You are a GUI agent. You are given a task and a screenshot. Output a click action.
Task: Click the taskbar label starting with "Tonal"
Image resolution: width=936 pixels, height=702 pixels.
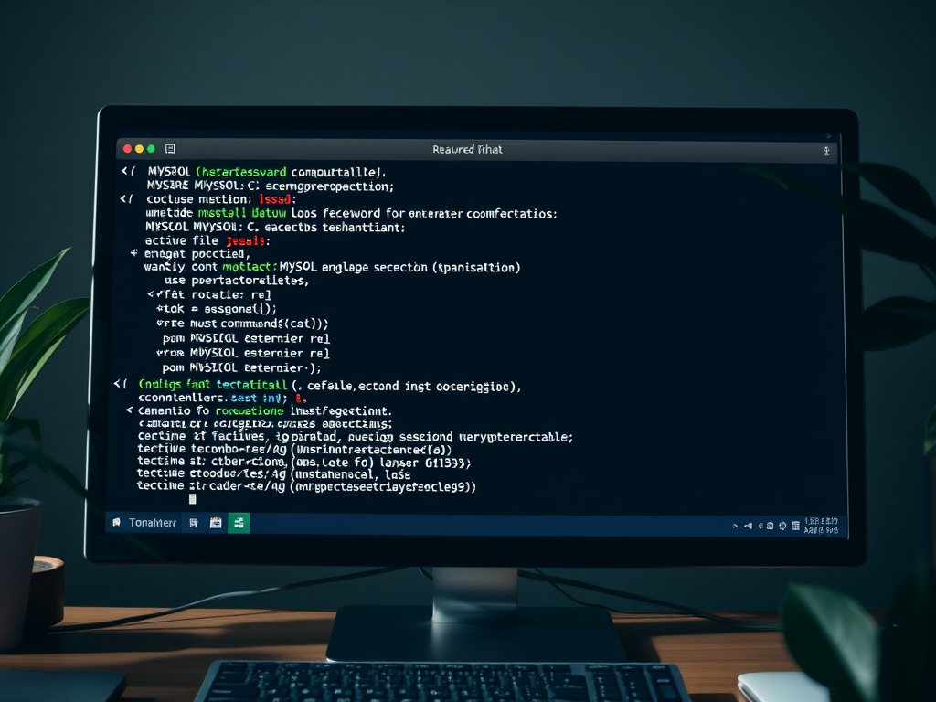[153, 523]
